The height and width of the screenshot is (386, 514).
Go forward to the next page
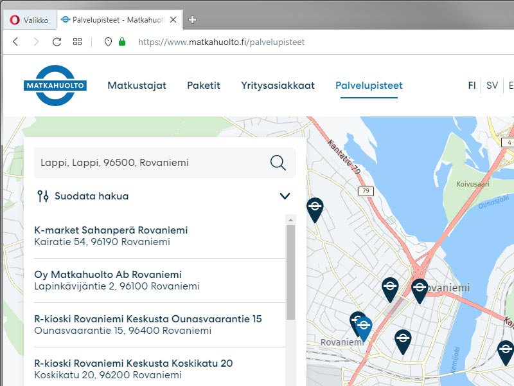36,42
